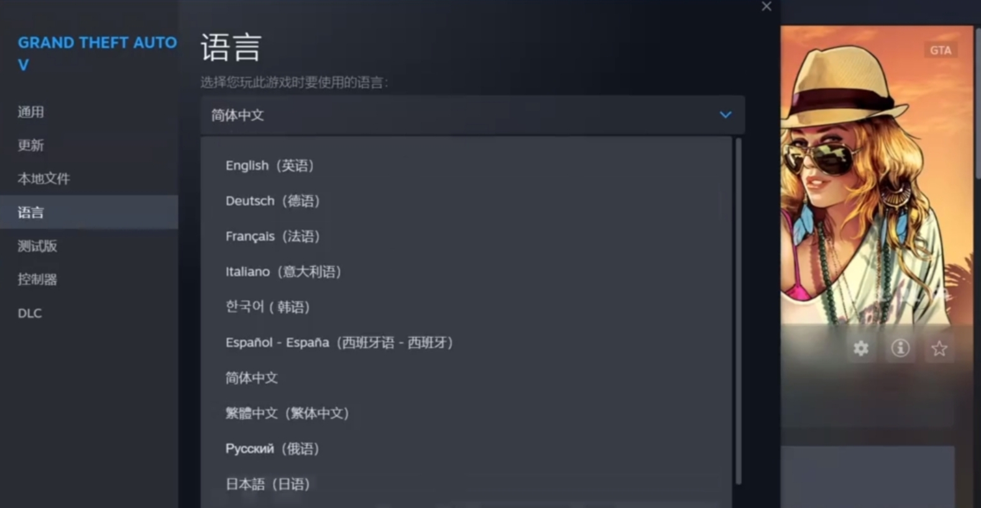Collapse the language dropdown chevron
This screenshot has width=981, height=508.
click(x=725, y=115)
